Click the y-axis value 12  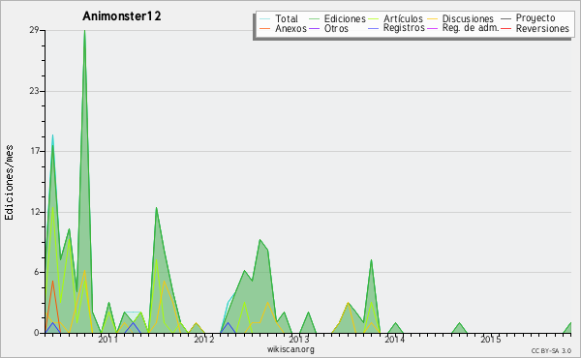pyautogui.click(x=35, y=212)
